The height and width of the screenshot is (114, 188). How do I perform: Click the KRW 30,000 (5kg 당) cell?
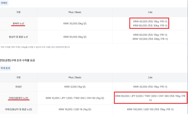tap(75, 24)
